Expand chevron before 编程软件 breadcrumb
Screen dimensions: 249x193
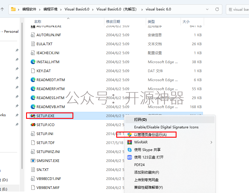click(19, 10)
